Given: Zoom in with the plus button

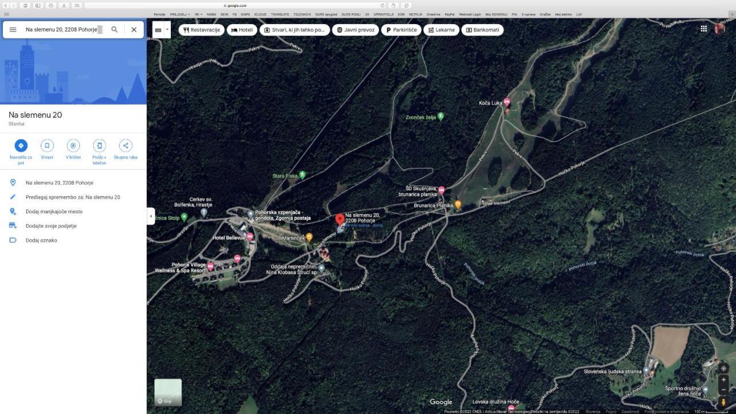Looking at the screenshot, I should pyautogui.click(x=723, y=380).
